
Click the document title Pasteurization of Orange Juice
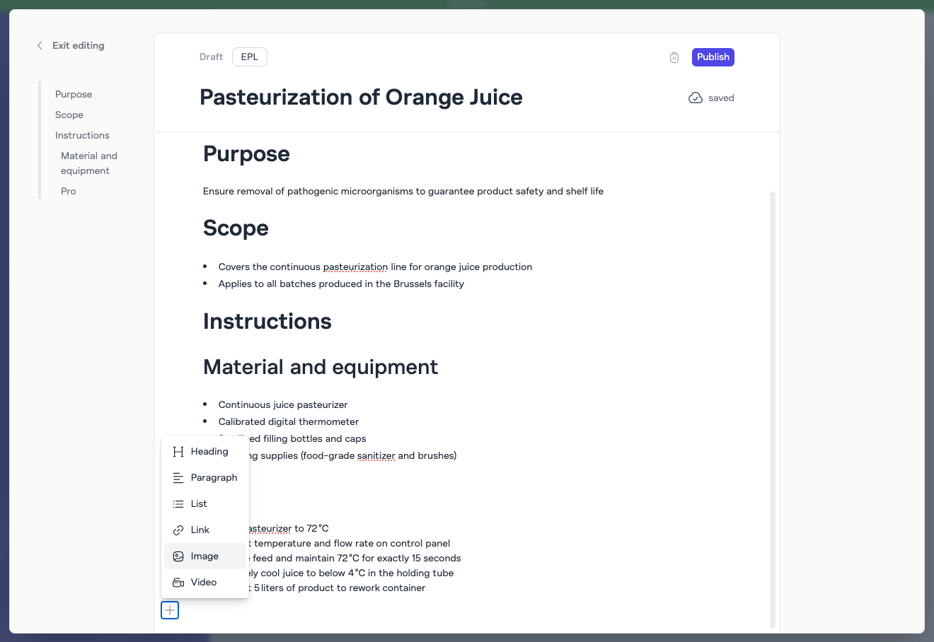pos(361,97)
